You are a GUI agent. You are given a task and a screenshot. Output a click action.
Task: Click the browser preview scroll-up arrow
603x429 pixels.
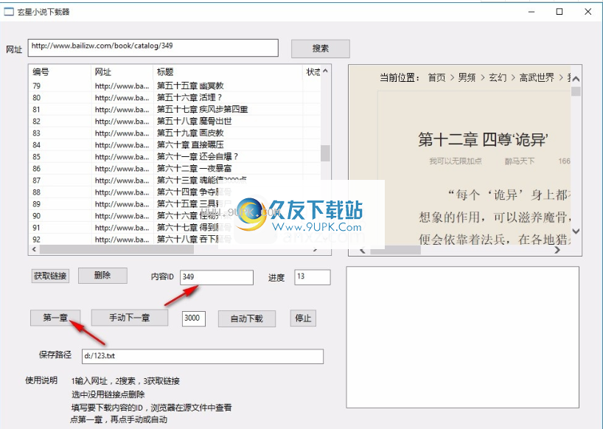coord(576,79)
